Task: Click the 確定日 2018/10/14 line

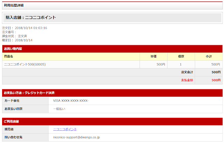Action: point(17,40)
